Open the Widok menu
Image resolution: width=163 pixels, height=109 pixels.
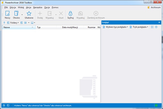pyautogui.click(x=21, y=7)
